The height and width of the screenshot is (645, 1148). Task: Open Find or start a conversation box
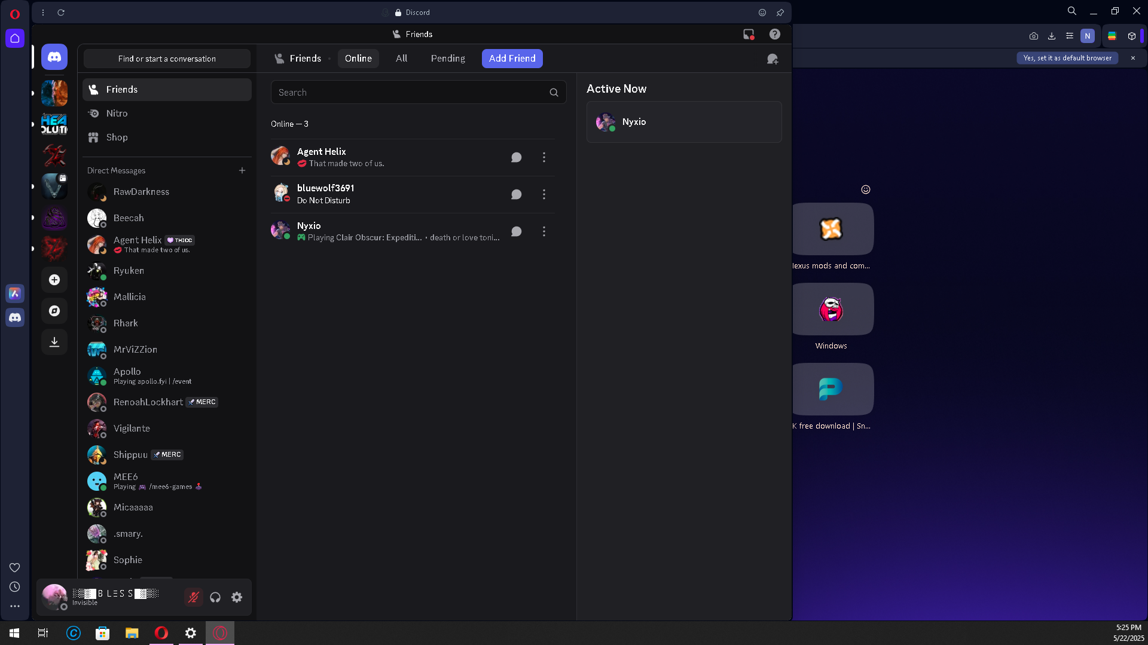coord(167,59)
